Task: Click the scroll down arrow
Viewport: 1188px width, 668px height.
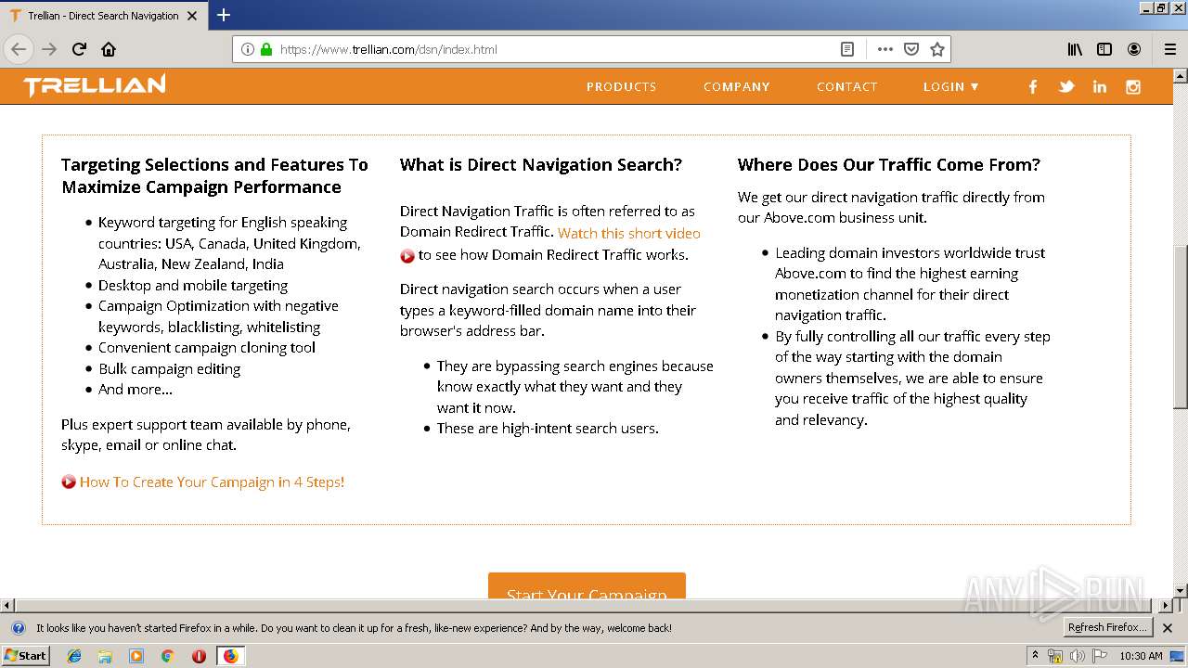Action: 1181,591
